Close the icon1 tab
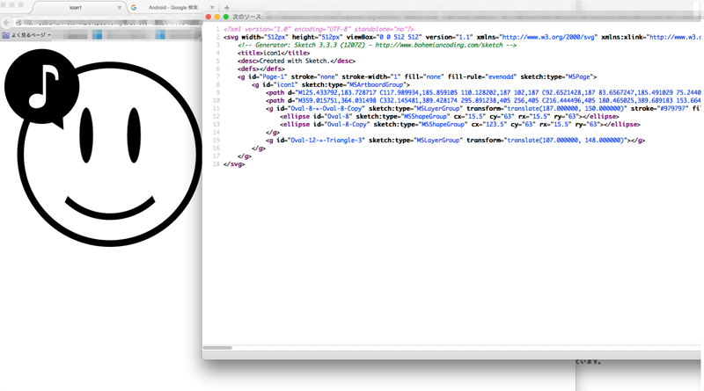Image resolution: width=704 pixels, height=391 pixels. coord(120,7)
